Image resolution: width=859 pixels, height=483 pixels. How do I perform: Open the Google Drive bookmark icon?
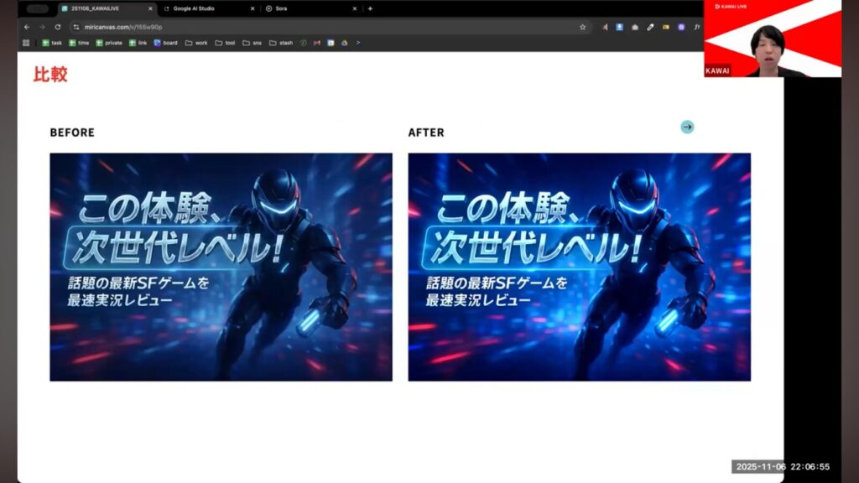(344, 43)
